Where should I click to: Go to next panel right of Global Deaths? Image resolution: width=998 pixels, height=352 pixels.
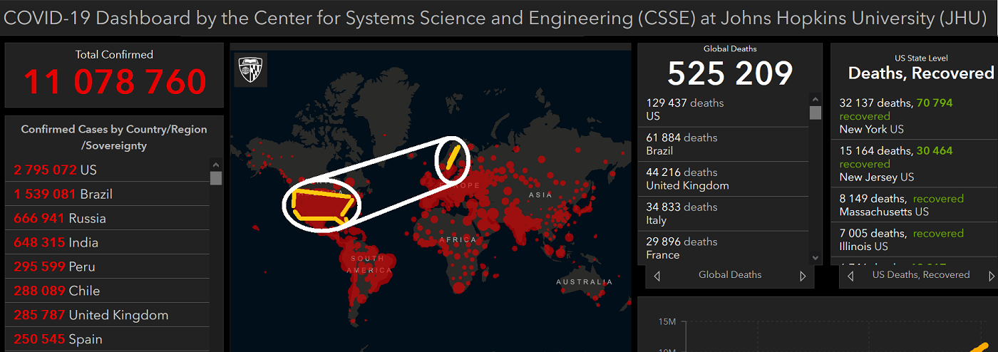coord(803,276)
